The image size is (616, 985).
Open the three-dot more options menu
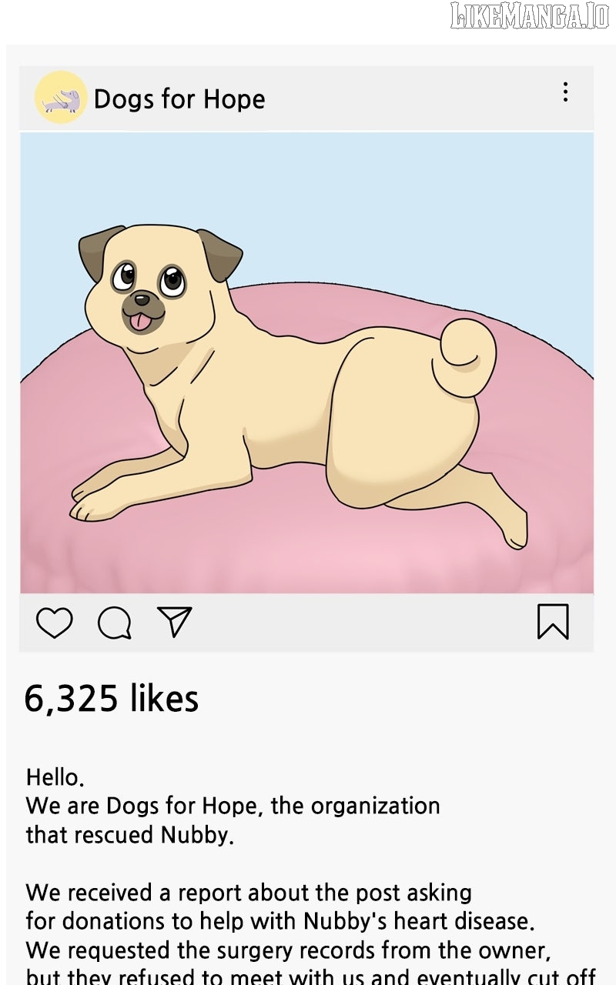pyautogui.click(x=565, y=92)
